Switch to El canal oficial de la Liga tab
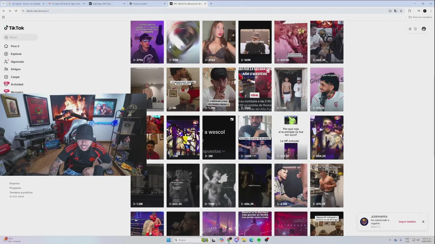435x244 pixels. tap(66, 4)
